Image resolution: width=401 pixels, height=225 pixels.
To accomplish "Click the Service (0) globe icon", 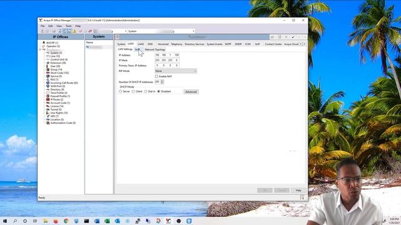I will point(48,76).
